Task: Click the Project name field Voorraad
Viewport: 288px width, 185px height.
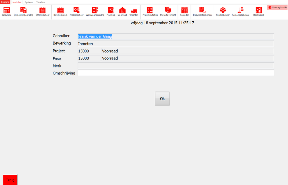Action: click(x=188, y=51)
